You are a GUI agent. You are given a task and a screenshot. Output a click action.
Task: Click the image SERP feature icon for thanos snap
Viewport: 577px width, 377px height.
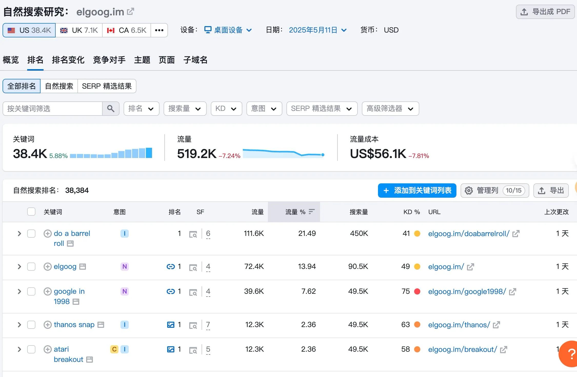pyautogui.click(x=170, y=324)
